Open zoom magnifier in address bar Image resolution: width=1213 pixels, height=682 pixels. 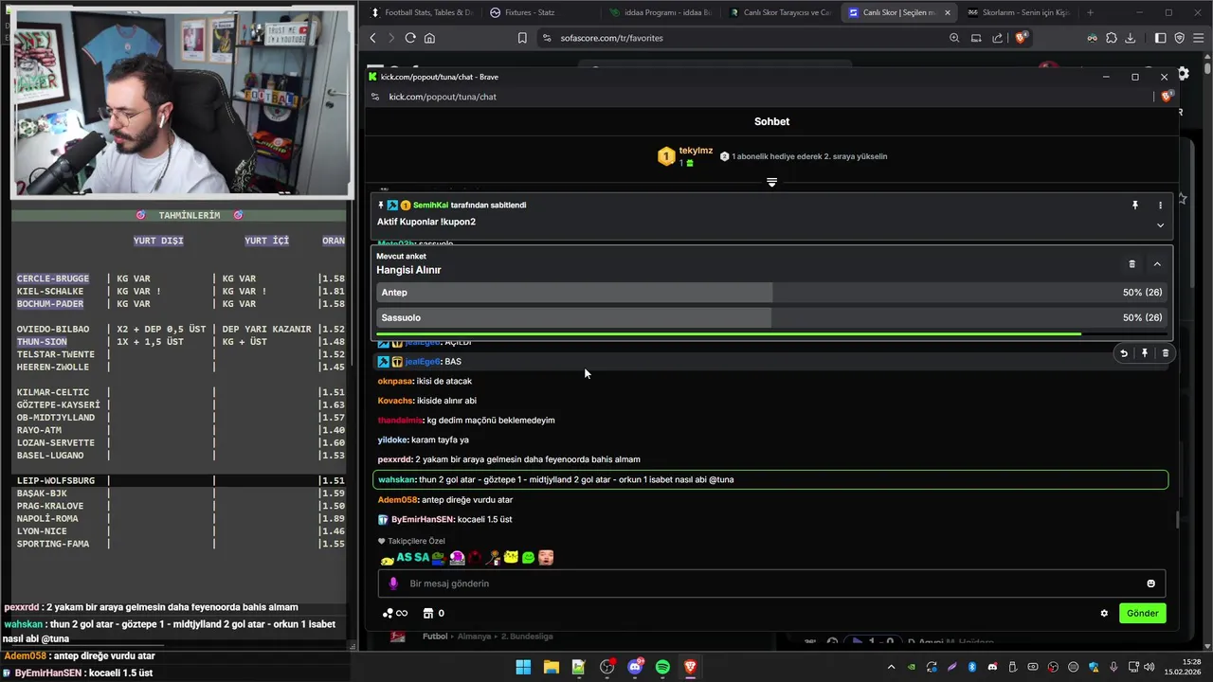(x=954, y=38)
